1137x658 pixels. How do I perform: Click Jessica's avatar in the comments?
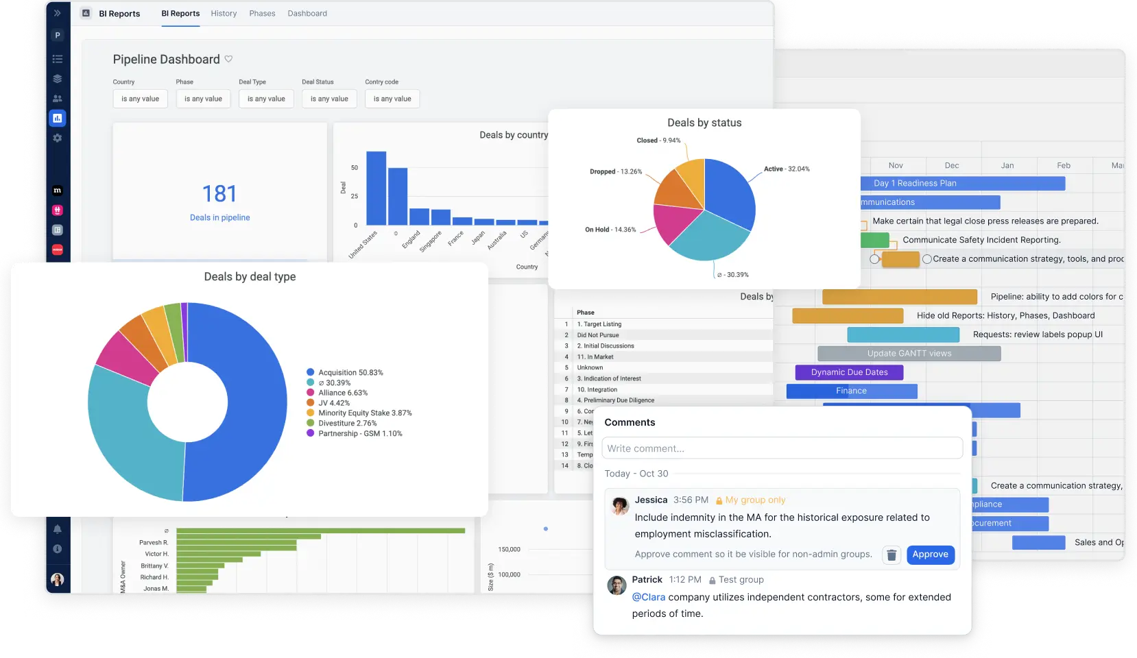621,506
